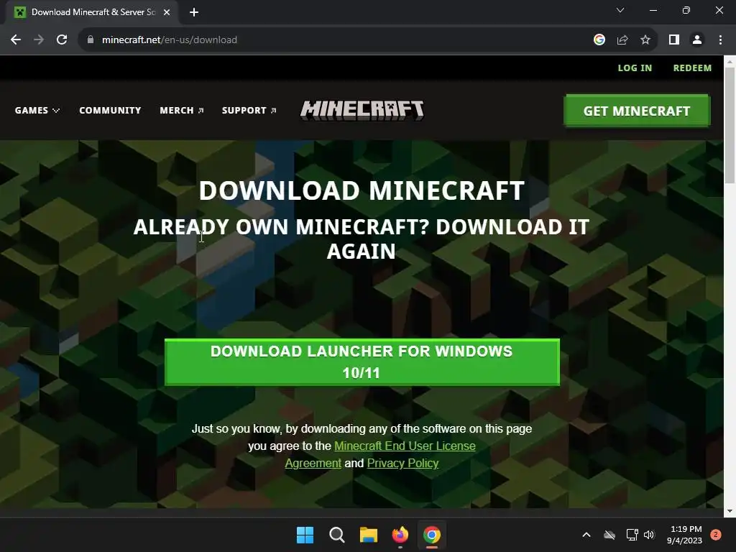Viewport: 736px width, 552px height.
Task: Open File Explorer from taskbar
Action: click(x=369, y=535)
